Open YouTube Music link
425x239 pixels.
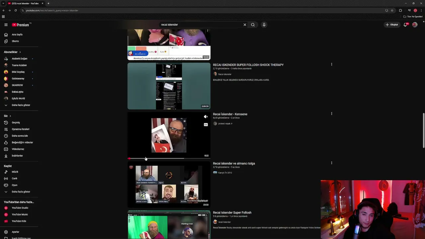tap(20, 214)
